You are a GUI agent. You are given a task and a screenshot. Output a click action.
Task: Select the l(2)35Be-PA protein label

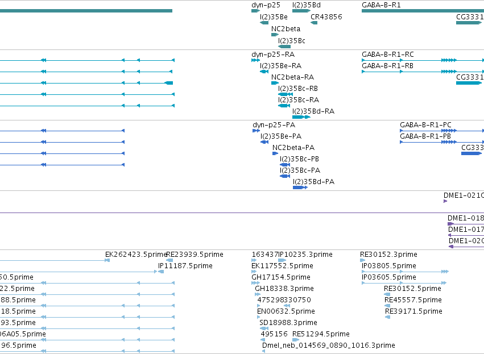tap(281, 136)
